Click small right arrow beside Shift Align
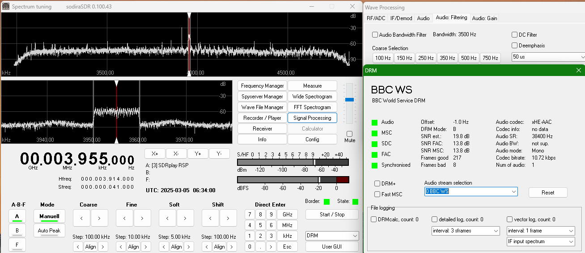Viewport: 585px width, 253px height. tap(232, 247)
